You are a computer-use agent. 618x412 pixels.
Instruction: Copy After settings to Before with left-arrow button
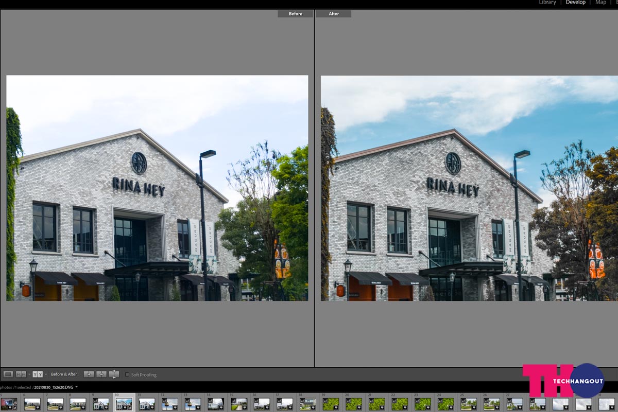(101, 374)
